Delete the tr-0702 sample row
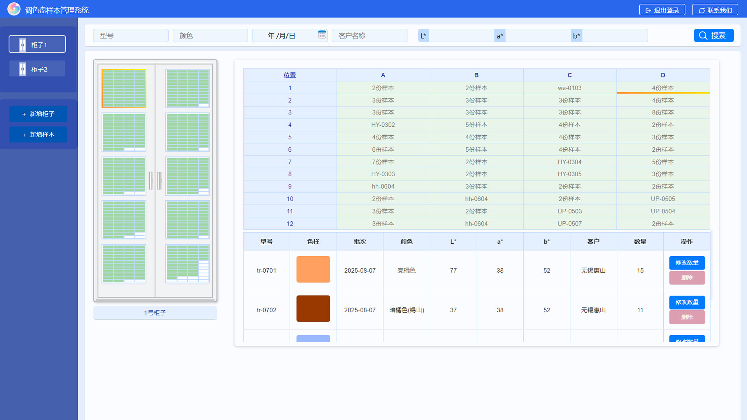 coord(687,317)
